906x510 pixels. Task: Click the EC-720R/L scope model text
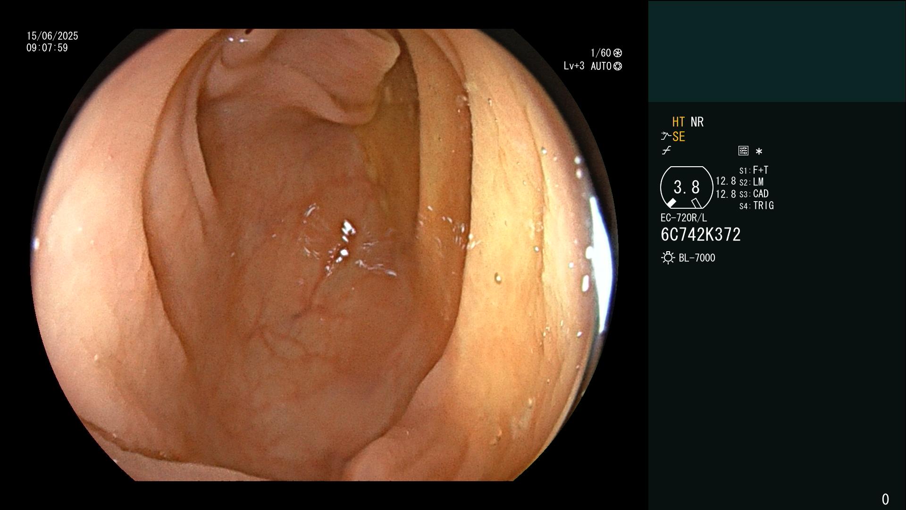684,218
